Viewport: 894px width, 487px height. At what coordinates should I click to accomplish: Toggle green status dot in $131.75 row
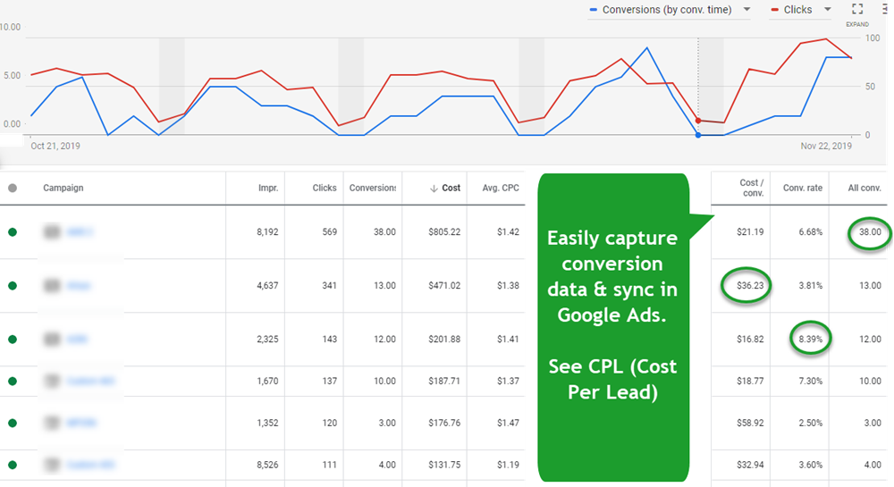(x=13, y=465)
